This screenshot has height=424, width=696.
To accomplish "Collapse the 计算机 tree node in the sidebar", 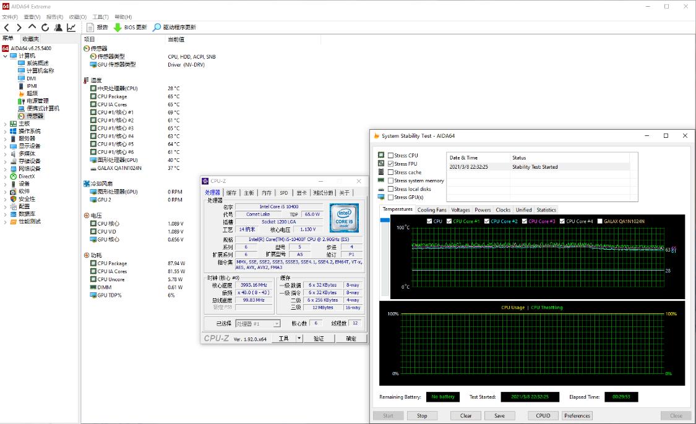I will coord(6,55).
